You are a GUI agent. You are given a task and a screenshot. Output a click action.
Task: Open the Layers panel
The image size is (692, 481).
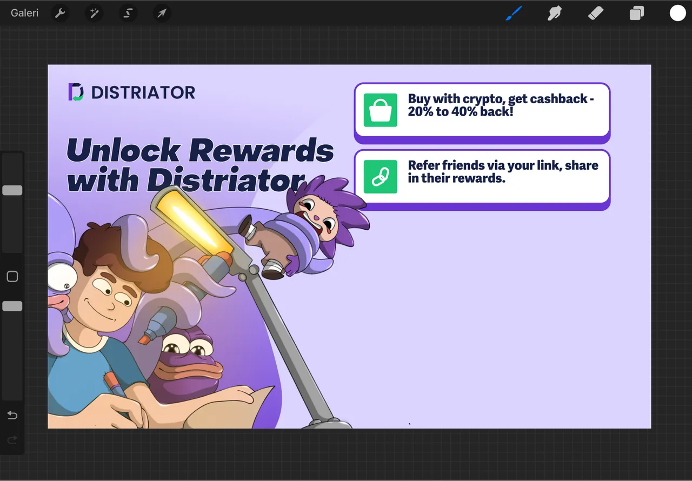point(636,13)
